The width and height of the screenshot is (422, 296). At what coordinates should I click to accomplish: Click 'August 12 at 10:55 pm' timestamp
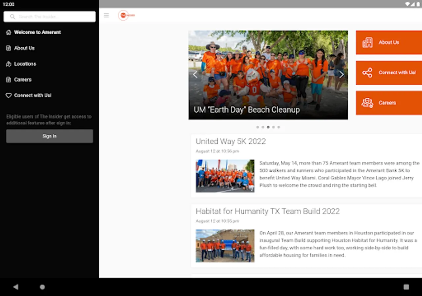pyautogui.click(x=218, y=221)
